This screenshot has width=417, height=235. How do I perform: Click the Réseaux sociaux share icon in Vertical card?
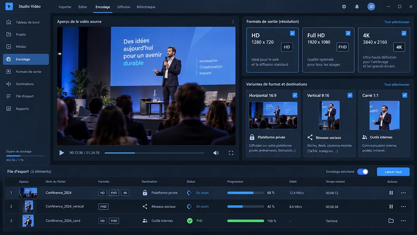[310, 137]
